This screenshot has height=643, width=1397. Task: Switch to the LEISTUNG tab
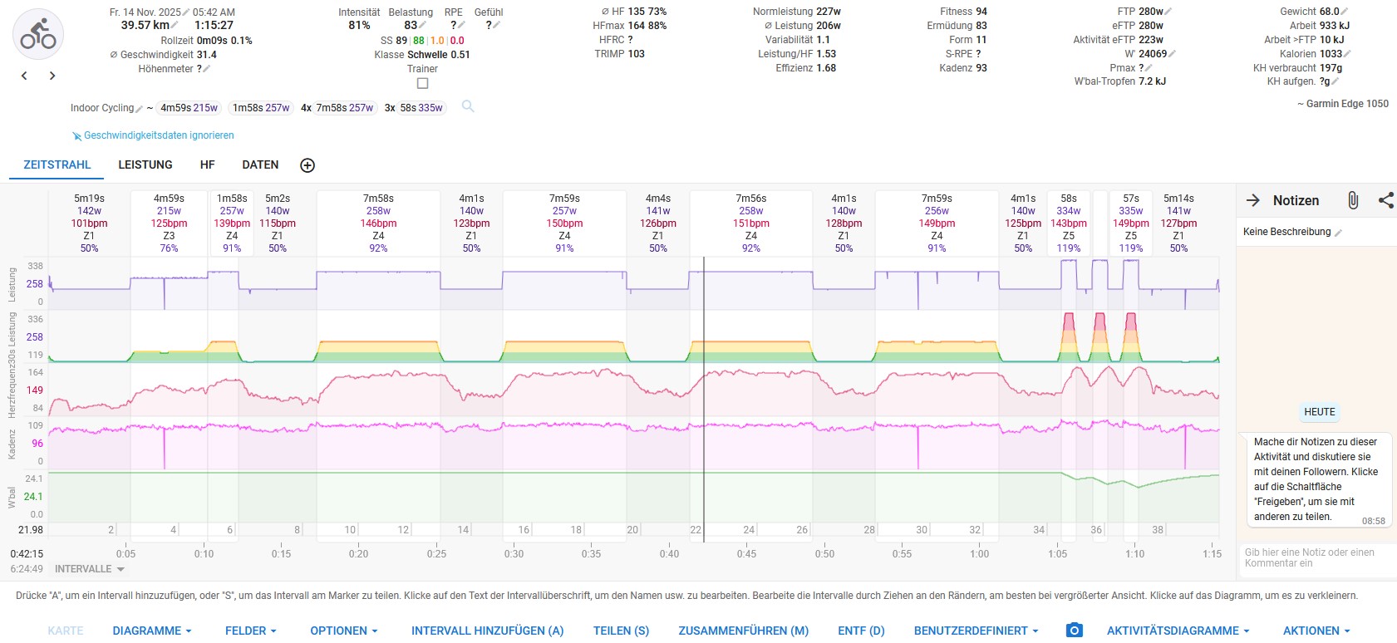[x=145, y=164]
